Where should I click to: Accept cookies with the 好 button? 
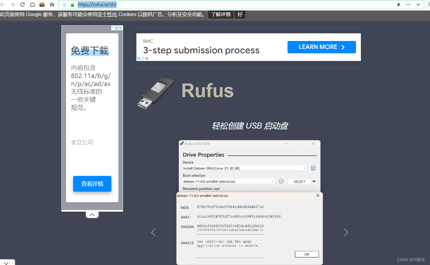[240, 14]
